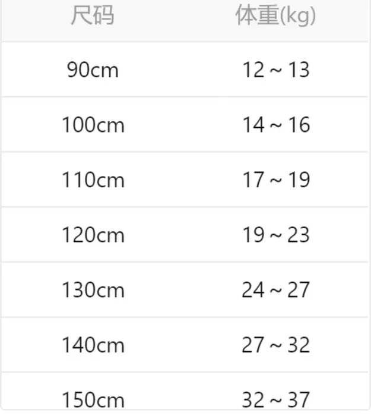
Task: Select the 100cm size cell
Action: [x=93, y=125]
